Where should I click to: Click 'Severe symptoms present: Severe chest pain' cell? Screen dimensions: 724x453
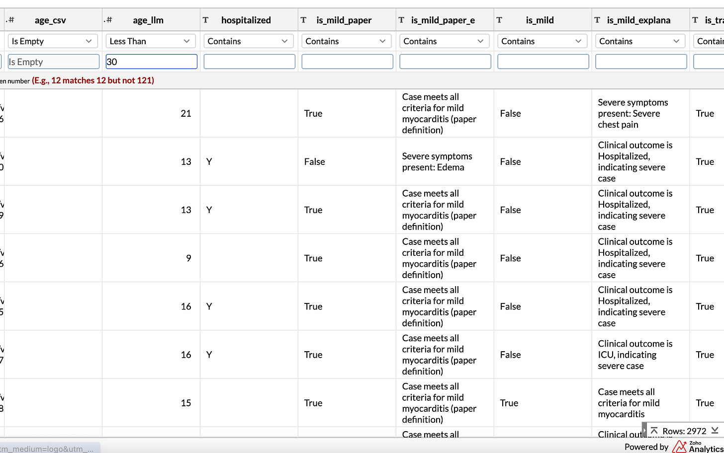[640, 113]
